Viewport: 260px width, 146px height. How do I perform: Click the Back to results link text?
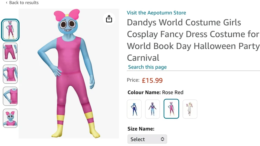point(24,3)
